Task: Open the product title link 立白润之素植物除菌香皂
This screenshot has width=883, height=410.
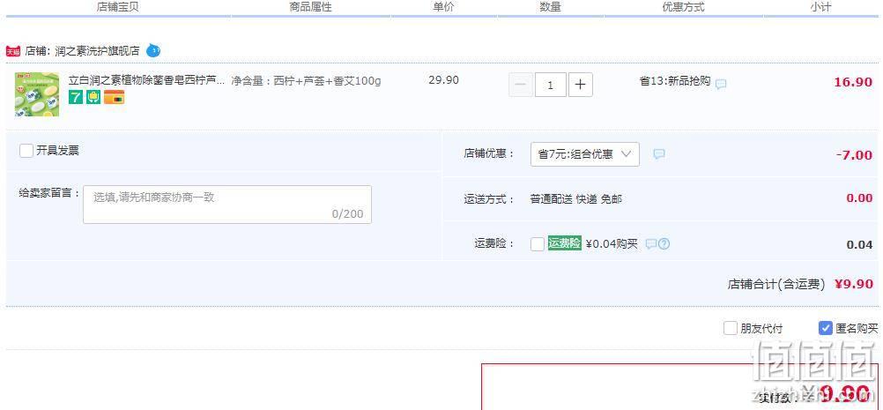Action: pos(146,80)
